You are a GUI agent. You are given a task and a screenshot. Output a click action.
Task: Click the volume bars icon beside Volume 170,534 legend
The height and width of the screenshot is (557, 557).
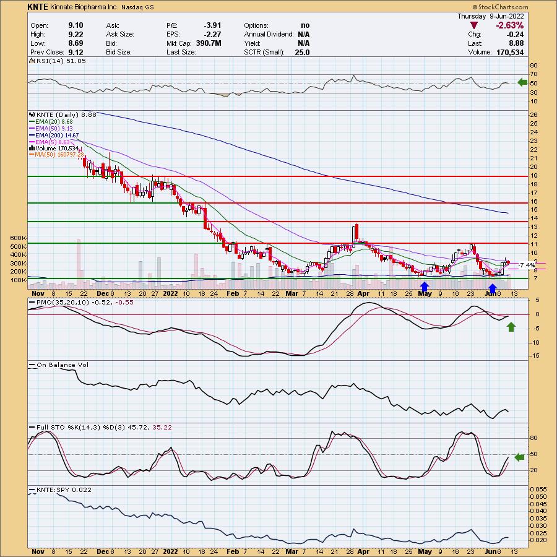(x=32, y=148)
